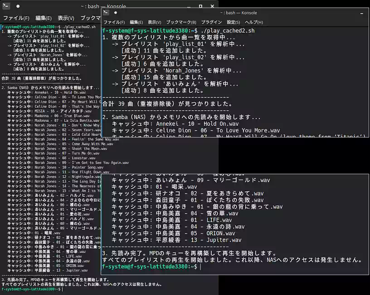
Task: Click the prompt cursor in the bottom-right terminal pane
Action: (200, 266)
